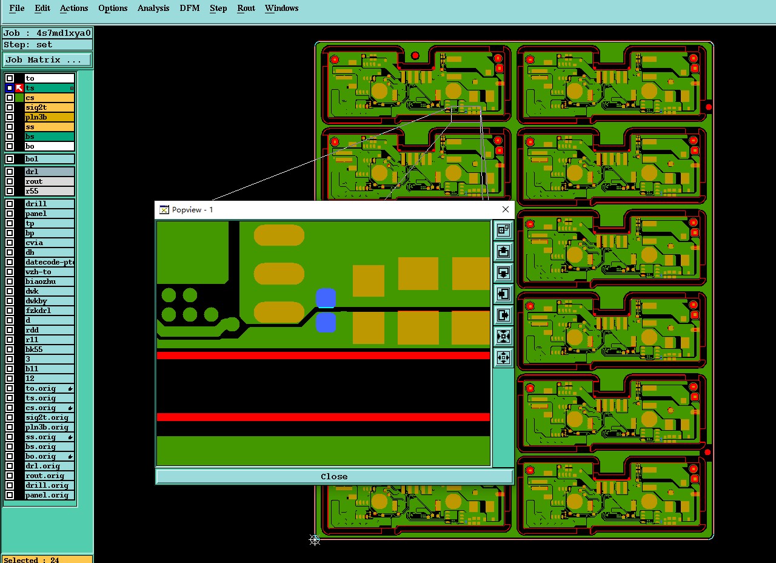Toggle display checkbox for layer cs

tap(10, 98)
